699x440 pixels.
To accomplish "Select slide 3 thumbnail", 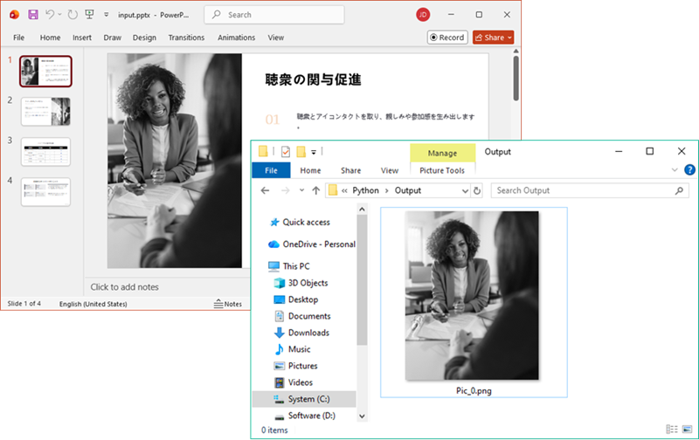I will tap(45, 151).
